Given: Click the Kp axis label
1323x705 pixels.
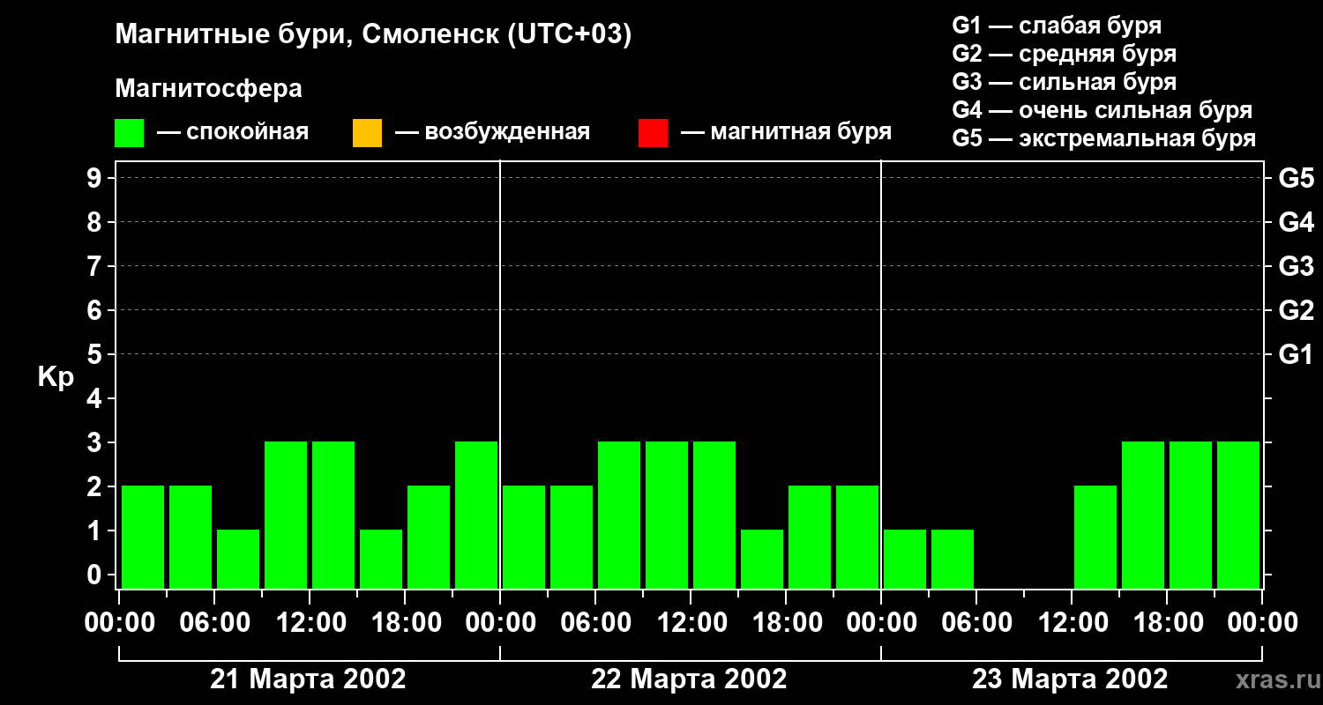Looking at the screenshot, I should pyautogui.click(x=56, y=378).
